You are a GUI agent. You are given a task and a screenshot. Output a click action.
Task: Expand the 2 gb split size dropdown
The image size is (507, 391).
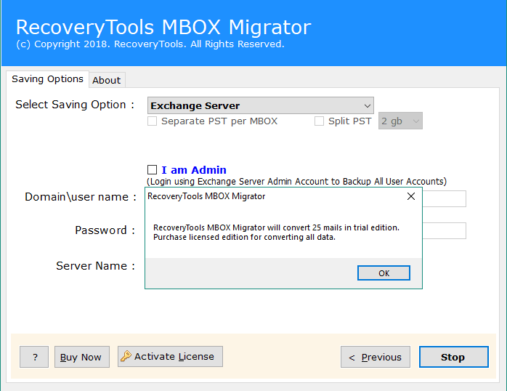[400, 121]
